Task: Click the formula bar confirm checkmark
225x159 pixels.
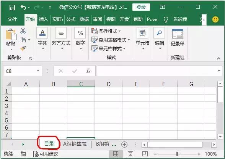Action: pos(75,71)
